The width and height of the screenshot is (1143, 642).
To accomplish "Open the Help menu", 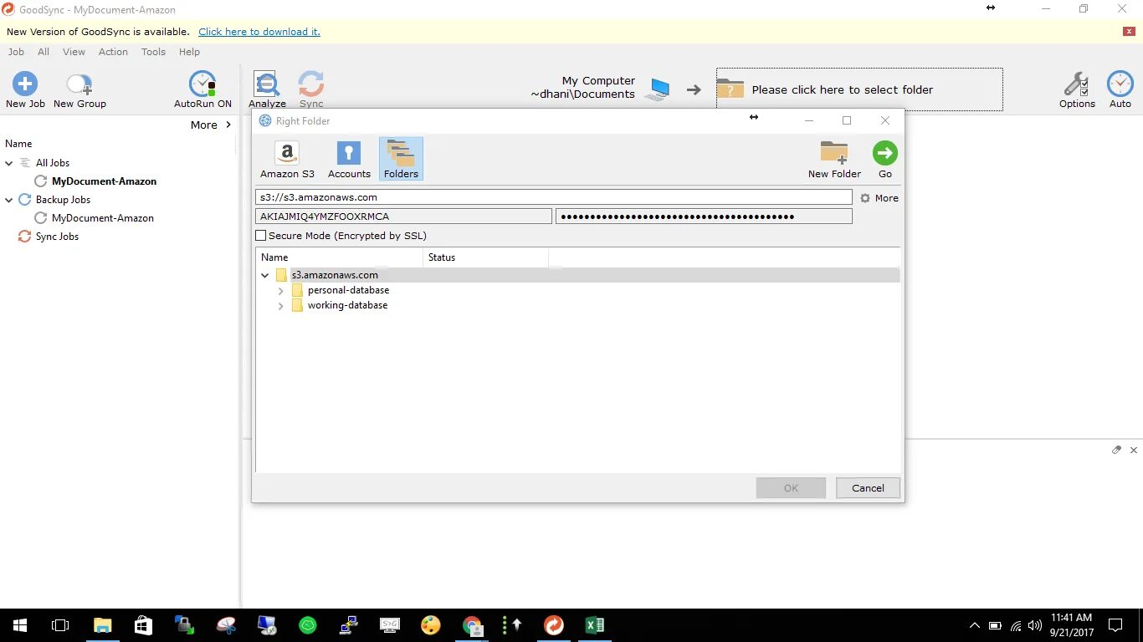I will 189,52.
